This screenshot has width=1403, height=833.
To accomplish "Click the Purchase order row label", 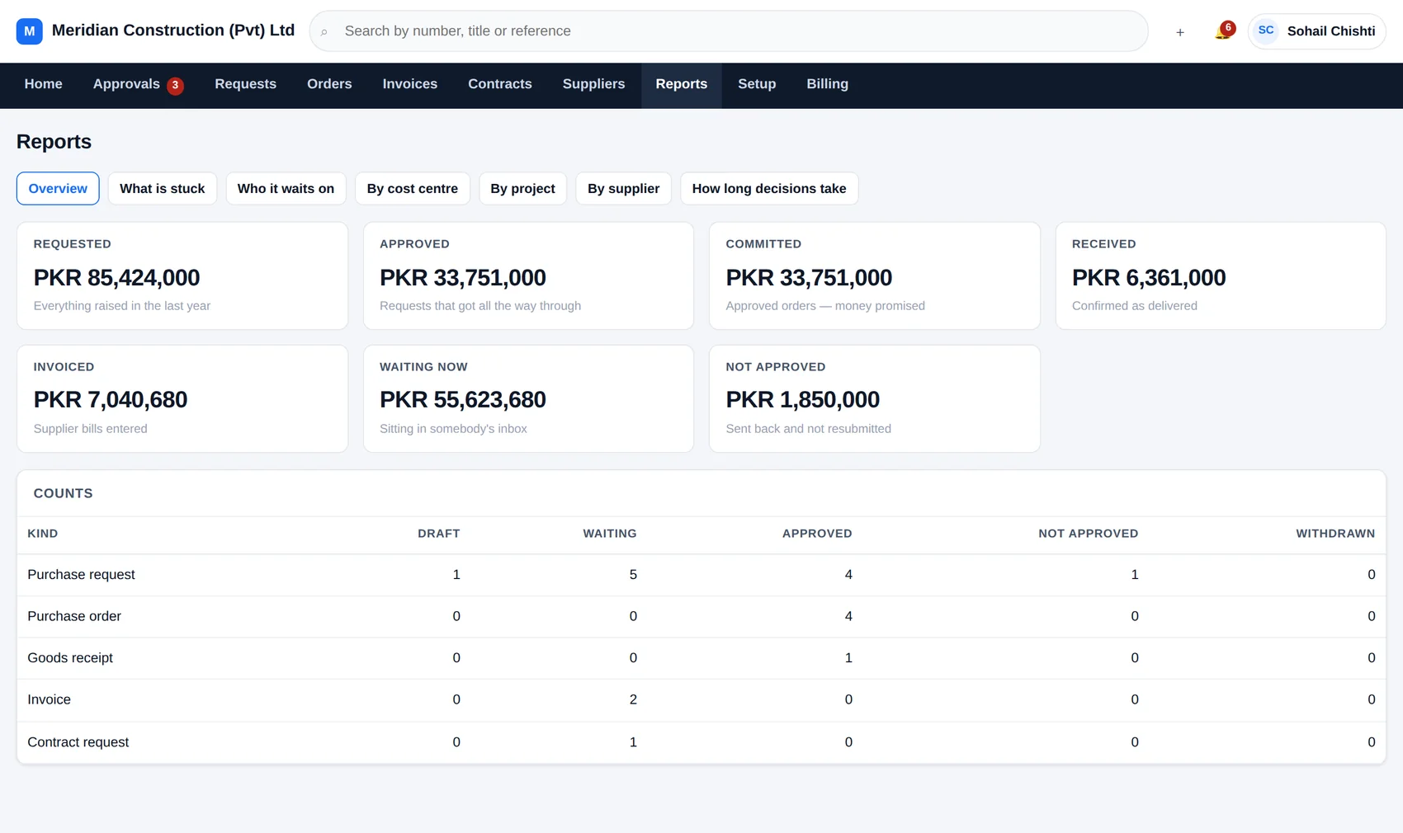I will (74, 616).
